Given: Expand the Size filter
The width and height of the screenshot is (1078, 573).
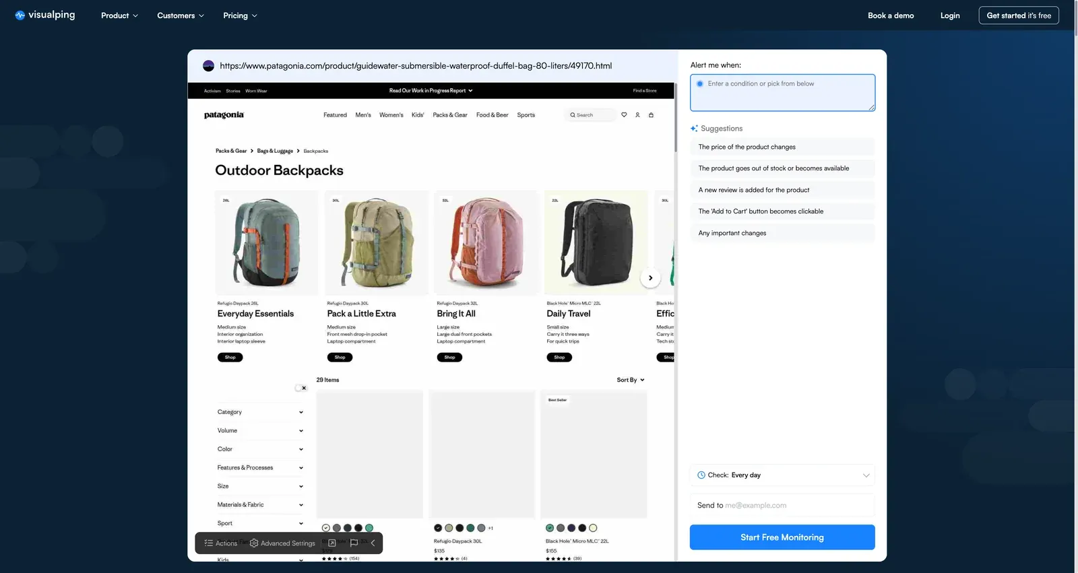Looking at the screenshot, I should click(260, 486).
